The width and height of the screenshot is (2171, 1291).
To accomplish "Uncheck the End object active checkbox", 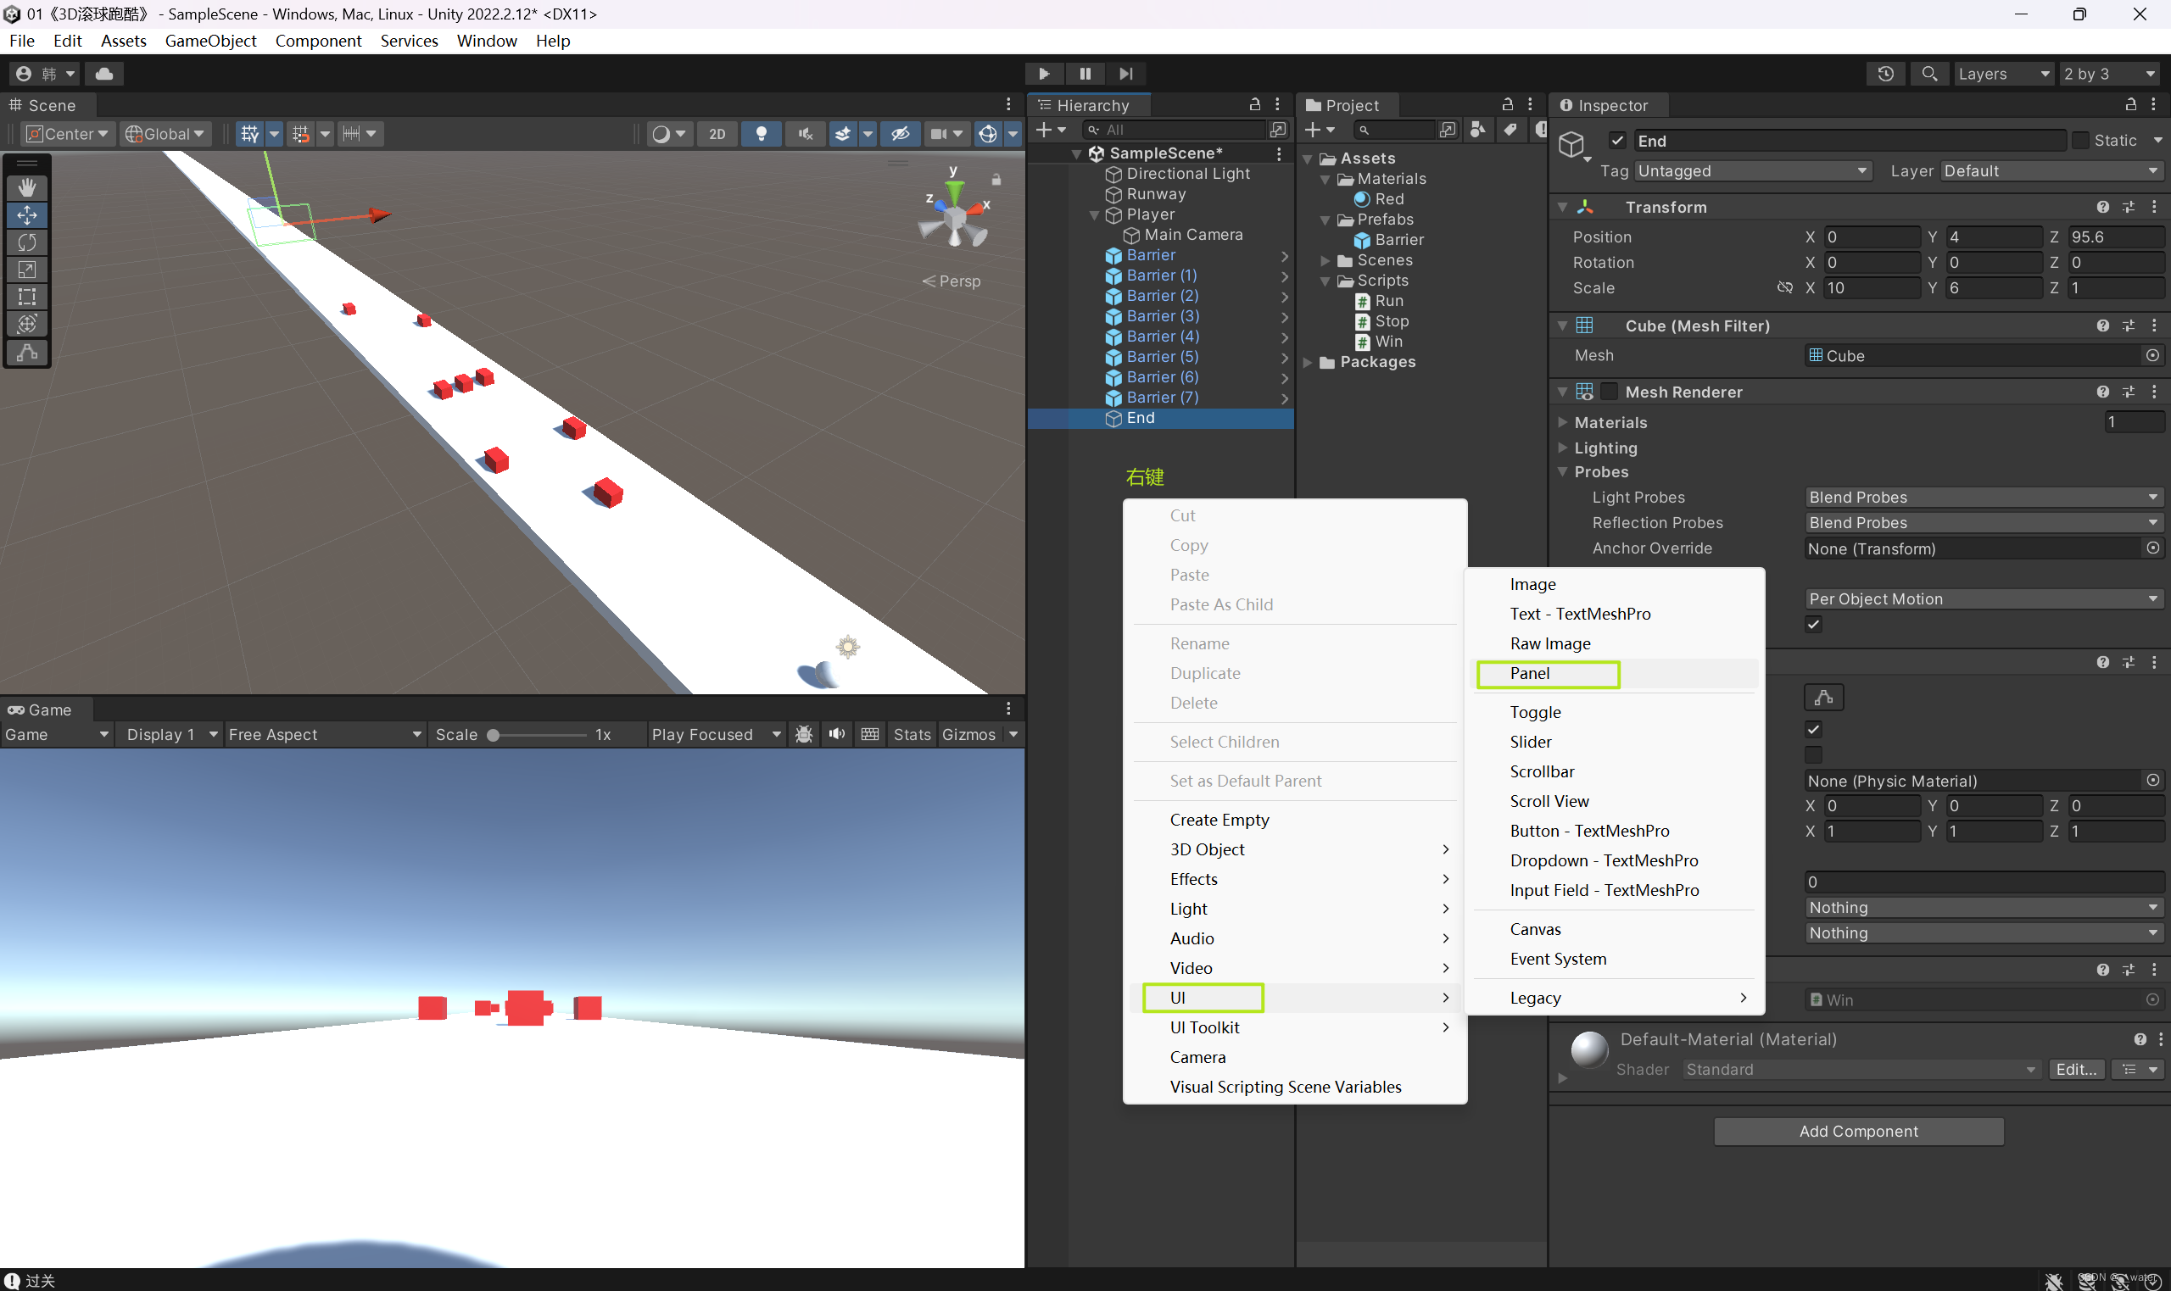I will click(1617, 140).
